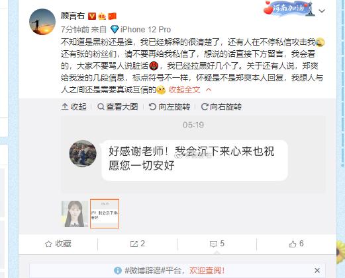Collapse the full text with 收起全文
345x278 pixels.
tap(189, 90)
